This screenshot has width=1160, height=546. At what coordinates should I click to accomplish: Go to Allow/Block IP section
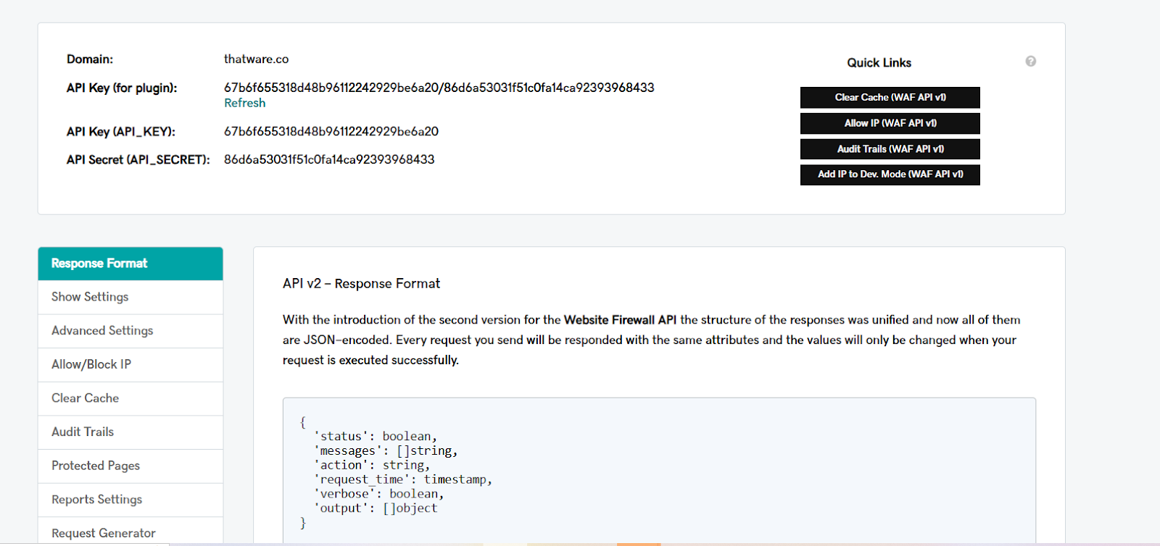pos(130,364)
